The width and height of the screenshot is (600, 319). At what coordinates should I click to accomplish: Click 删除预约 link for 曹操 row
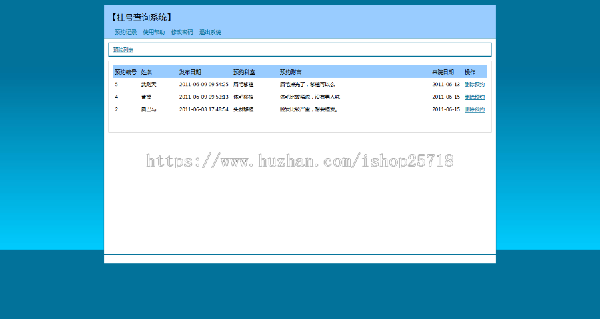point(475,97)
